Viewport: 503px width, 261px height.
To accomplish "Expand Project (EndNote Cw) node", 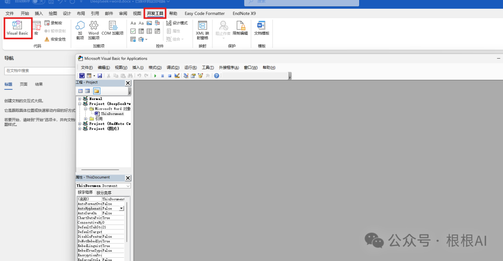I will coord(80,124).
